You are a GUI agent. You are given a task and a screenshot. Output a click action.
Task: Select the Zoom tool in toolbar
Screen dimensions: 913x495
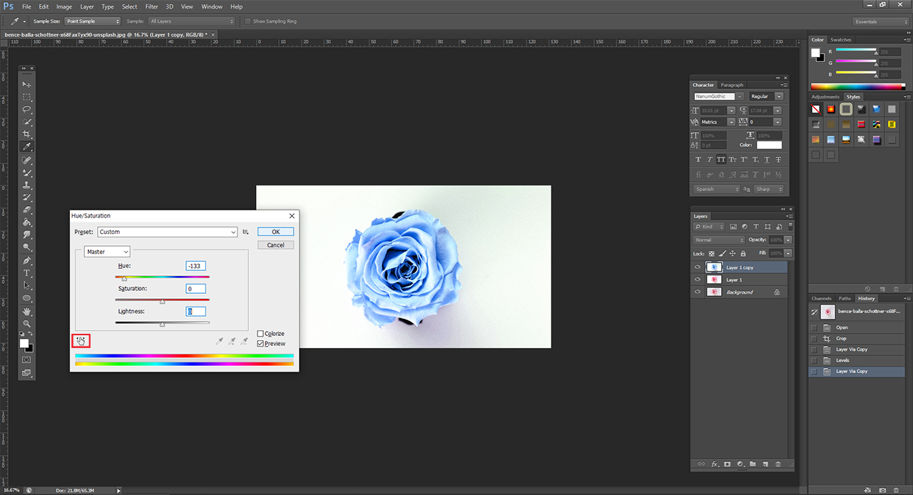27,324
